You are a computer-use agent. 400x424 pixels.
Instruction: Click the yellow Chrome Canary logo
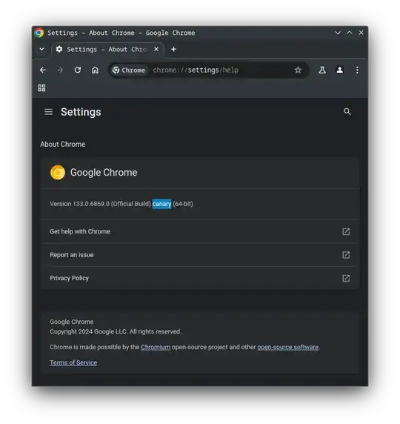click(58, 172)
